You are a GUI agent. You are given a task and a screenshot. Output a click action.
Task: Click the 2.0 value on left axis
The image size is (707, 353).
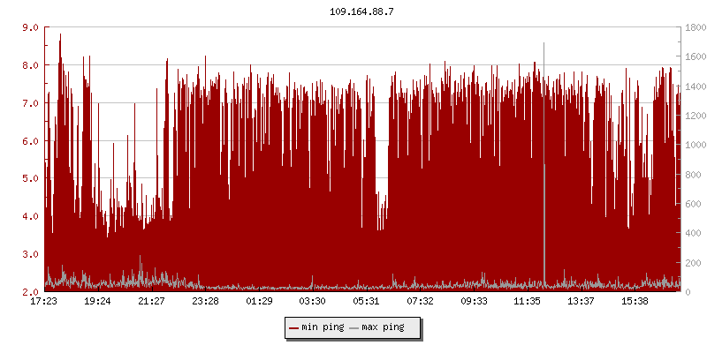30,291
